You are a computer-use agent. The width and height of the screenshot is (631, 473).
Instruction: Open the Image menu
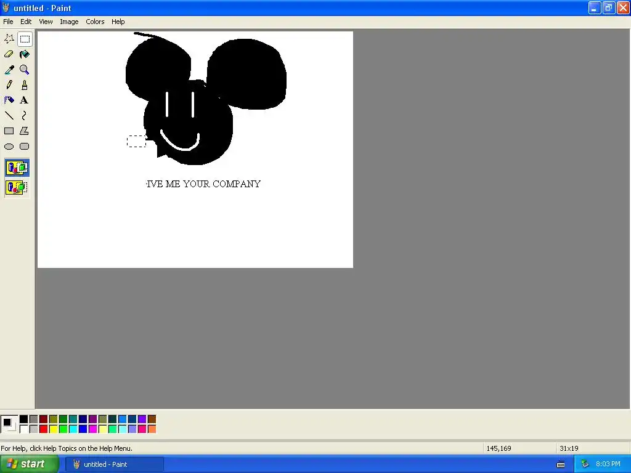pos(69,22)
